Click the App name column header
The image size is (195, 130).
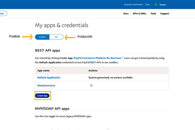(x=43, y=71)
